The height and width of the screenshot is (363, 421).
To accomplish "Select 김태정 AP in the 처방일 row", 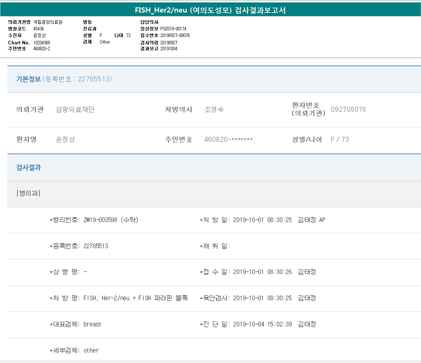I will tap(311, 220).
